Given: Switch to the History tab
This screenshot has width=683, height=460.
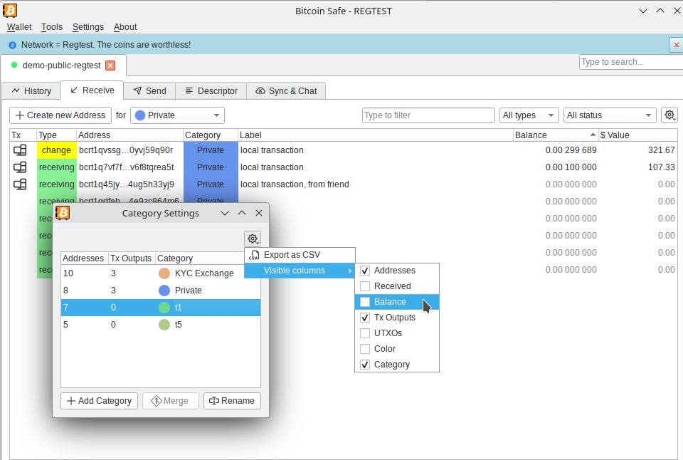Looking at the screenshot, I should (x=31, y=90).
